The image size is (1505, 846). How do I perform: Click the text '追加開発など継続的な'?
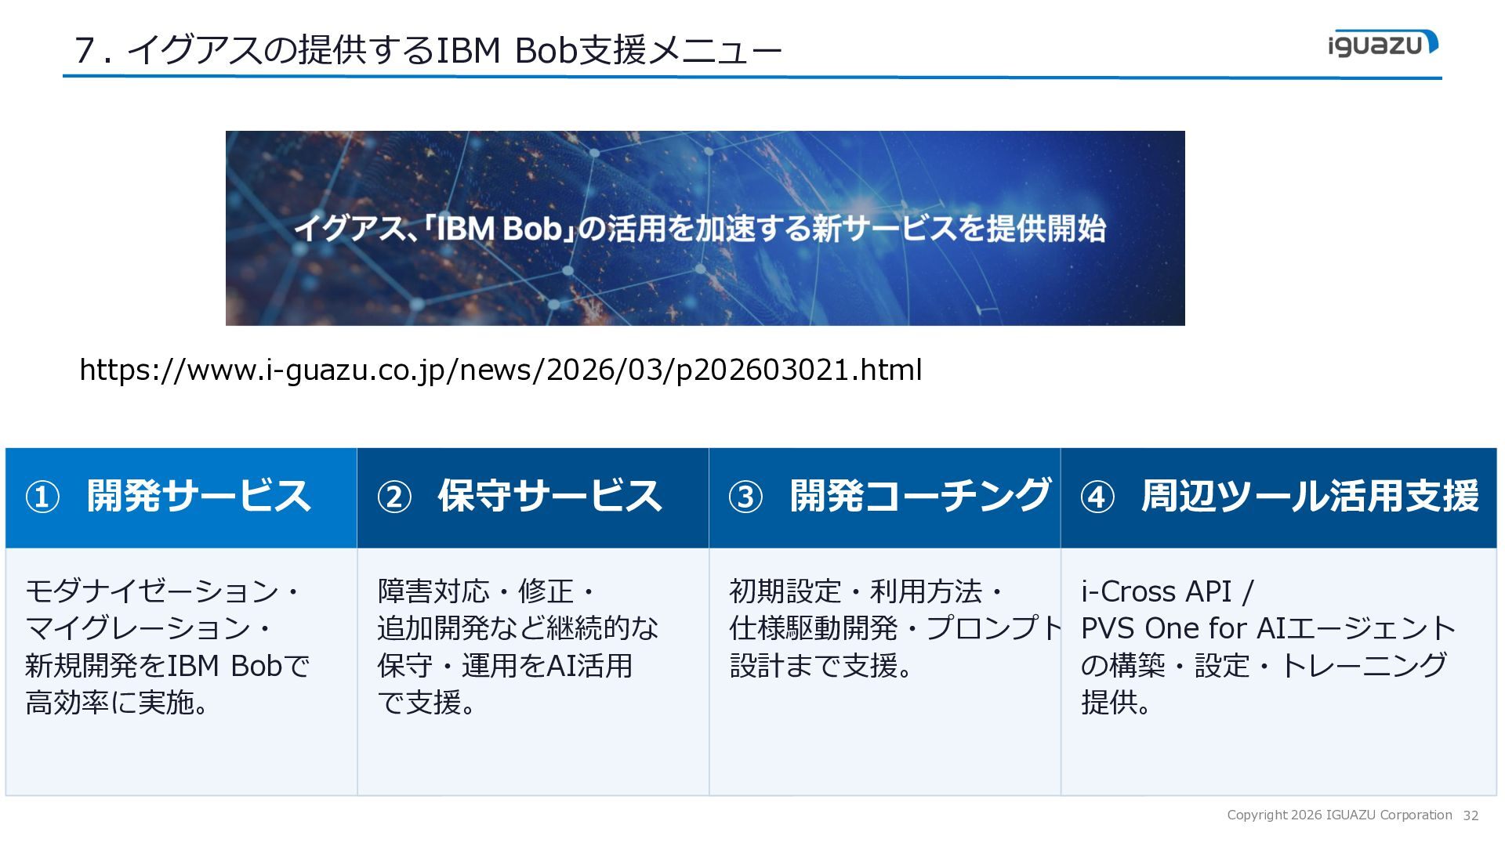tap(518, 628)
